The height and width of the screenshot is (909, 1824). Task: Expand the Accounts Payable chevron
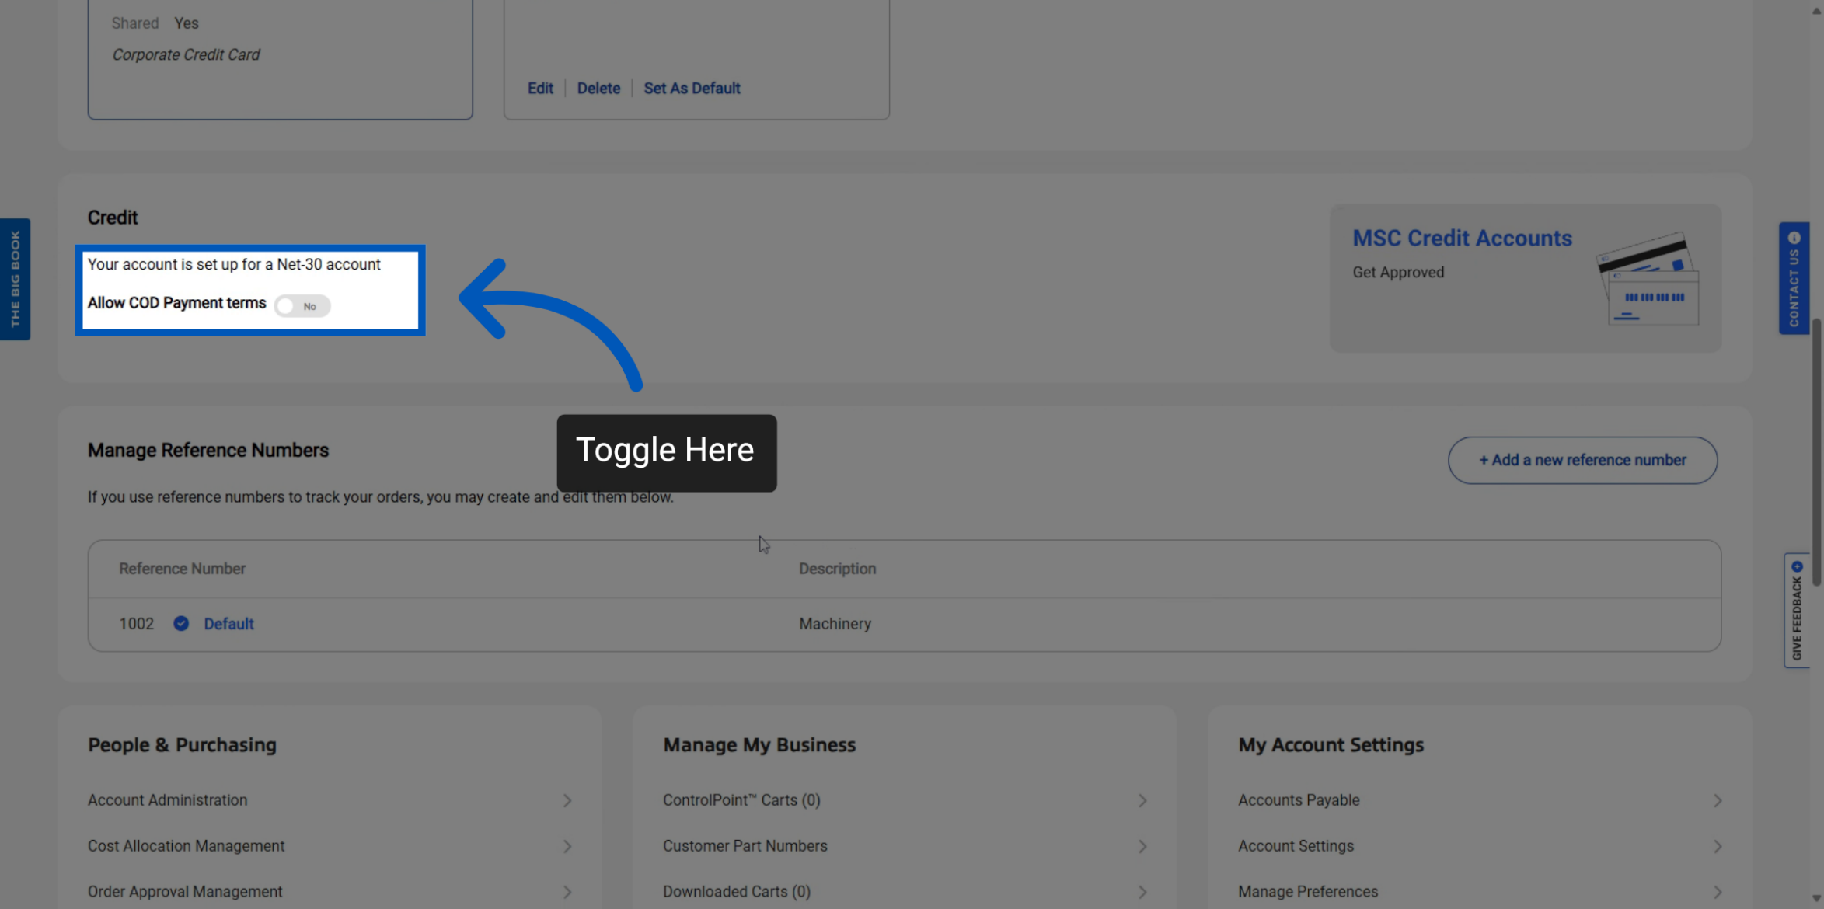click(1718, 800)
